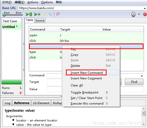Expand the scheduler dropdown arrow
Viewport: 147px width, 128px height.
pyautogui.click(x=139, y=14)
